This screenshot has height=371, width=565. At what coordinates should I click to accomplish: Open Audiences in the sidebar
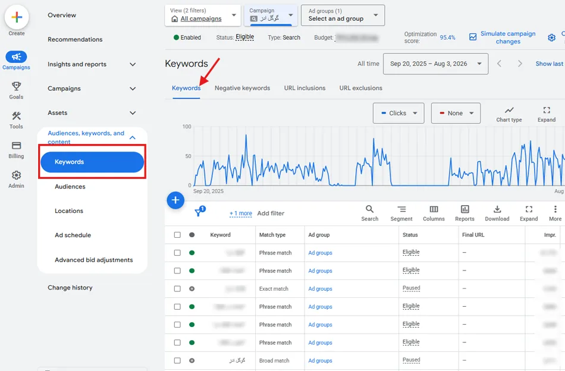tap(70, 187)
